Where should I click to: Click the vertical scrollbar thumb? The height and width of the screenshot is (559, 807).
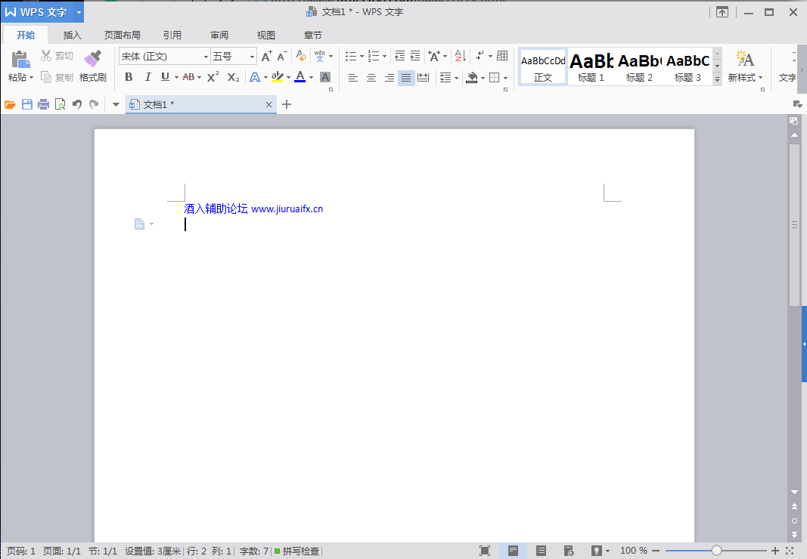click(x=795, y=224)
